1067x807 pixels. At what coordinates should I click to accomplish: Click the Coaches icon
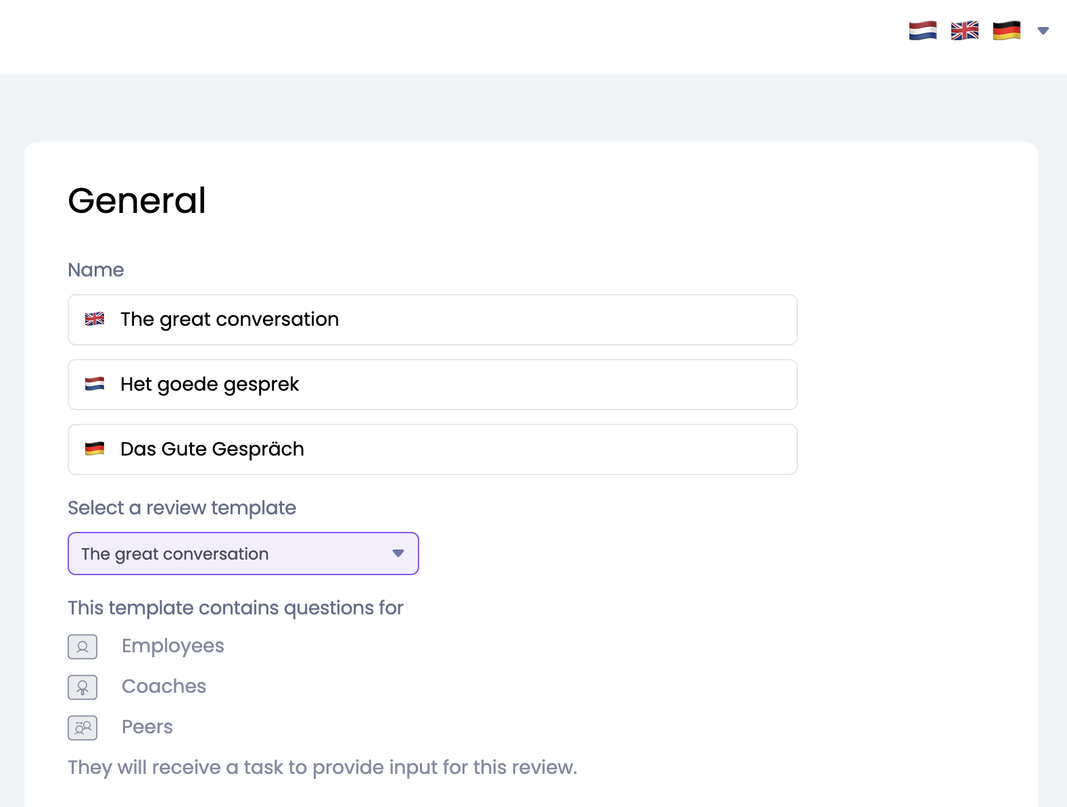pos(82,687)
